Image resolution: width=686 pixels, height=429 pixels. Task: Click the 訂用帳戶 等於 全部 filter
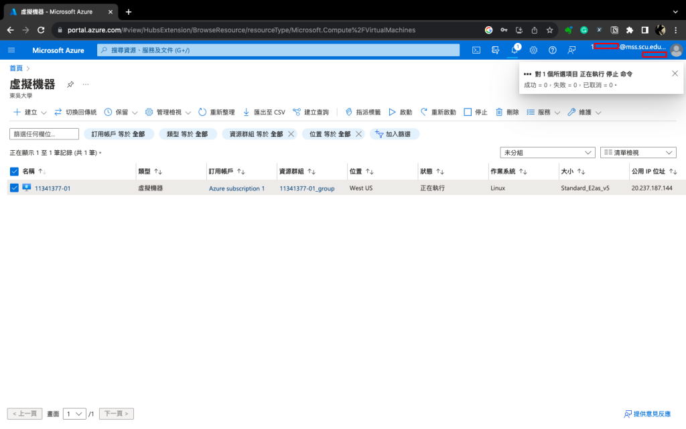tap(119, 134)
